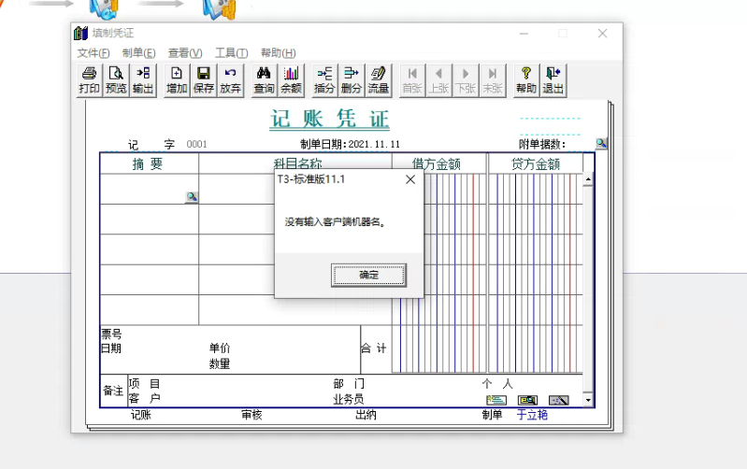Open 流量 cash flow icon
The width and height of the screenshot is (747, 469).
(x=379, y=80)
